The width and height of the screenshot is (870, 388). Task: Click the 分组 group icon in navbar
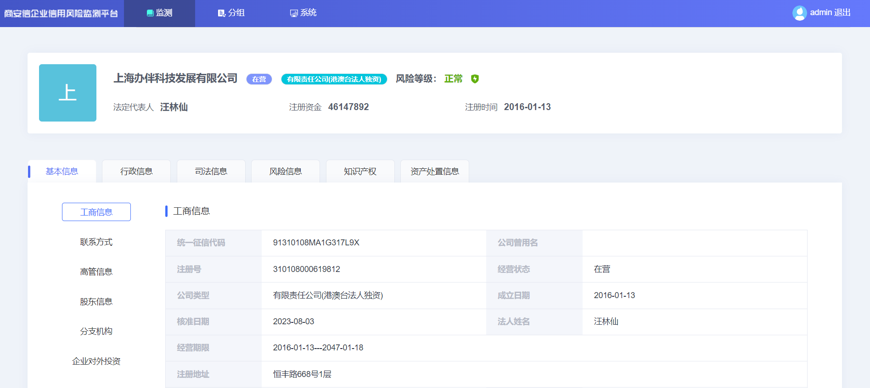tap(222, 13)
